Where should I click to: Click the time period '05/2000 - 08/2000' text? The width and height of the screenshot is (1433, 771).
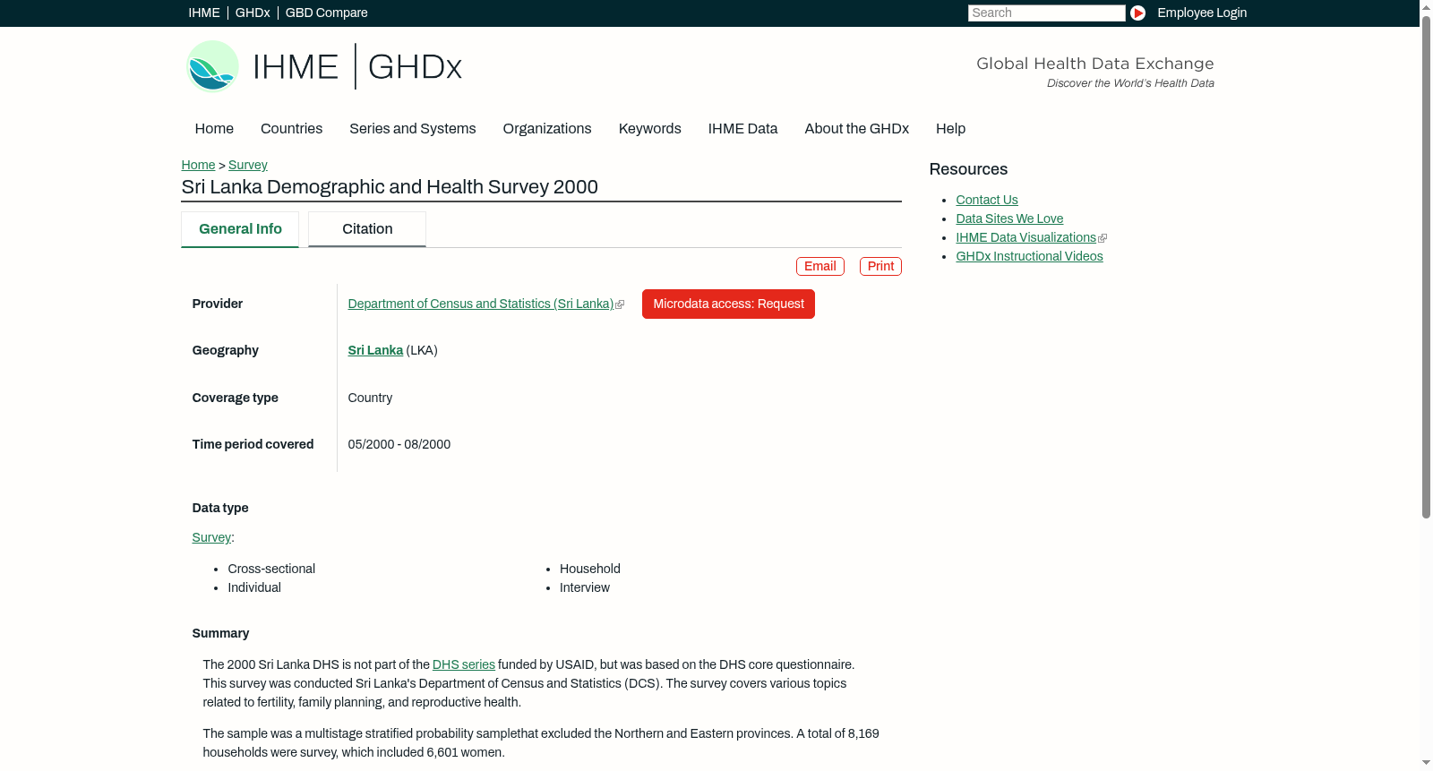coord(399,445)
